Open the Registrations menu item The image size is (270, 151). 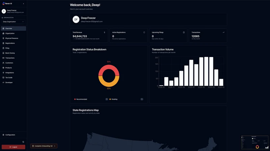tap(13, 43)
